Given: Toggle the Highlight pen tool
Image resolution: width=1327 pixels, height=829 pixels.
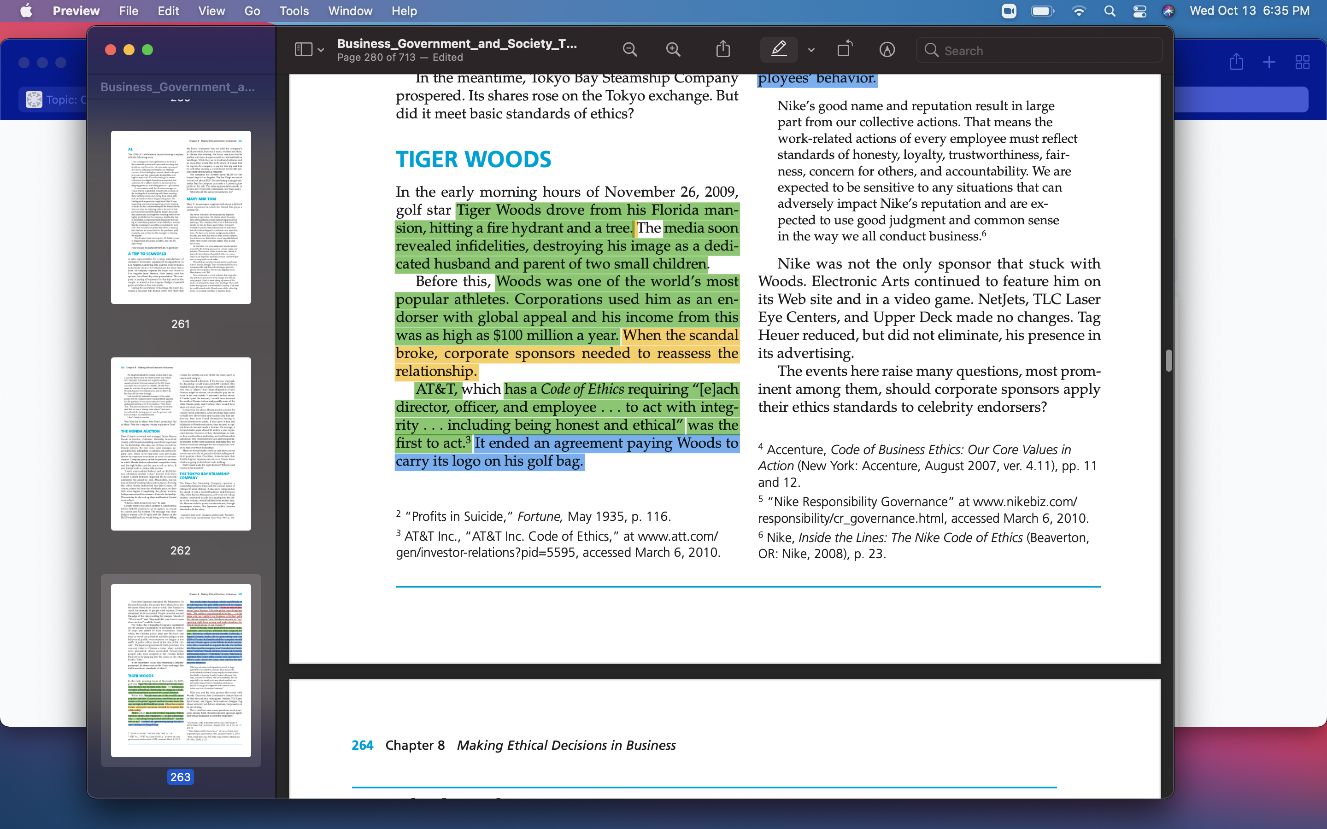Looking at the screenshot, I should (x=779, y=50).
